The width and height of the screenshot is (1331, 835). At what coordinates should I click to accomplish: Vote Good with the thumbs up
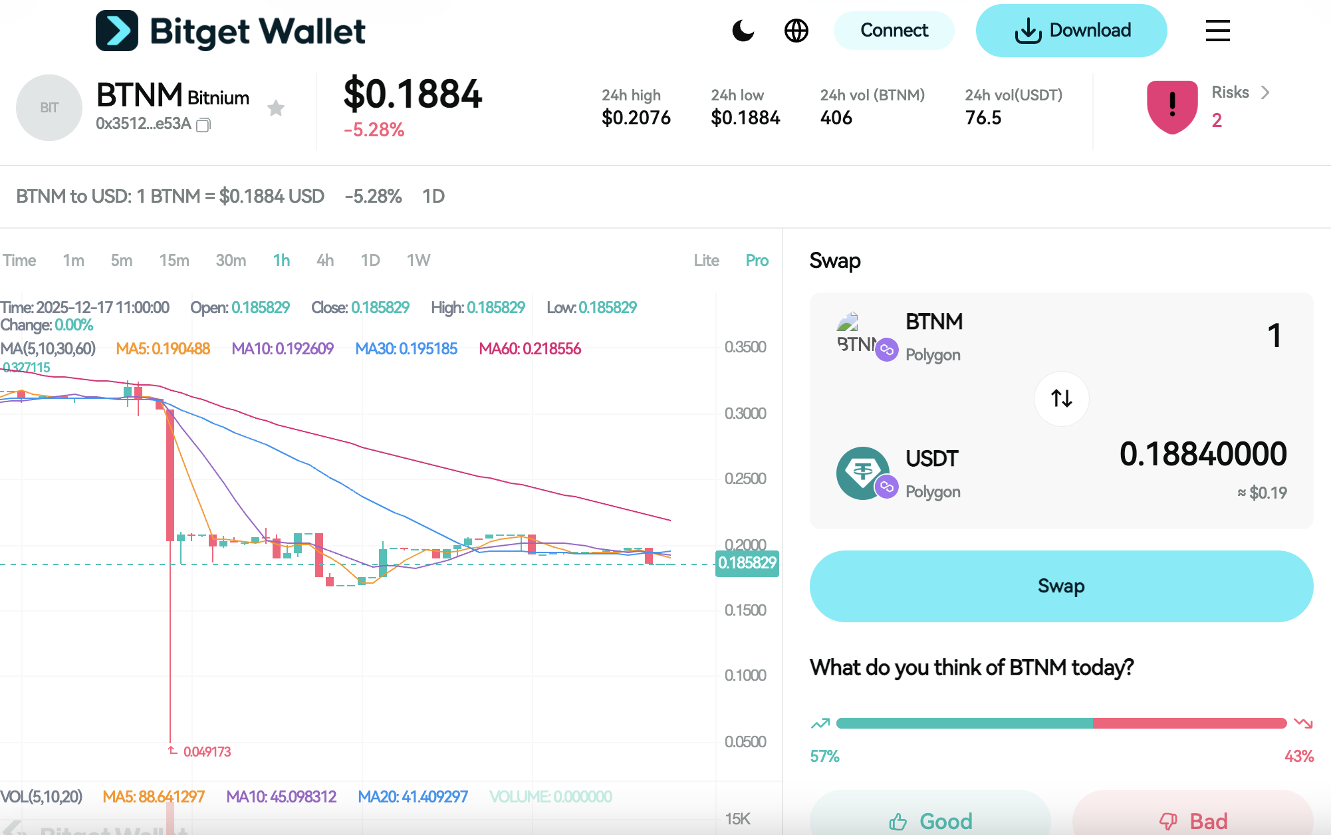[930, 821]
